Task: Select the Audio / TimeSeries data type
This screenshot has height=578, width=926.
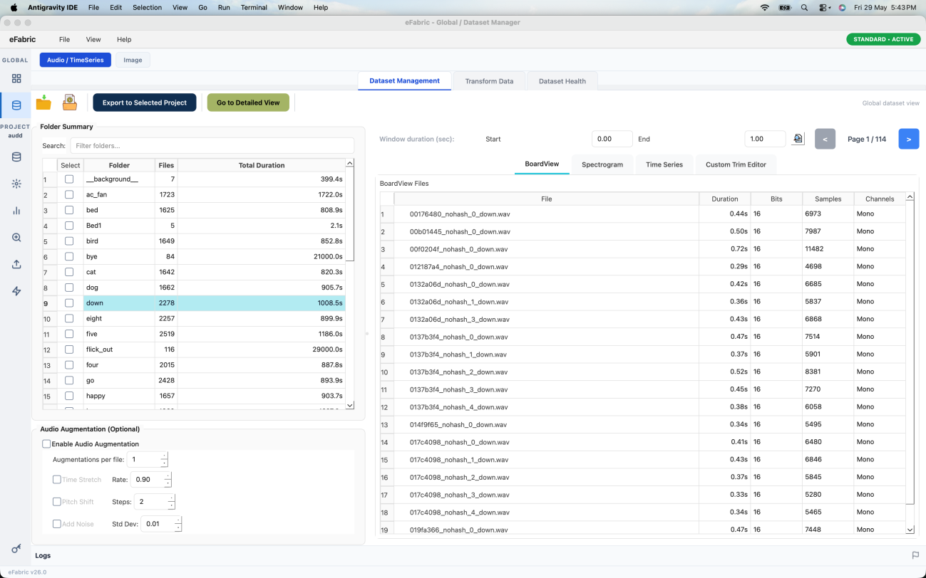Action: click(76, 60)
